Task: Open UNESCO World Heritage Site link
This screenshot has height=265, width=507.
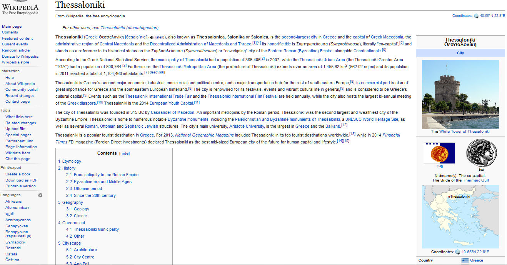Action: click(x=372, y=120)
